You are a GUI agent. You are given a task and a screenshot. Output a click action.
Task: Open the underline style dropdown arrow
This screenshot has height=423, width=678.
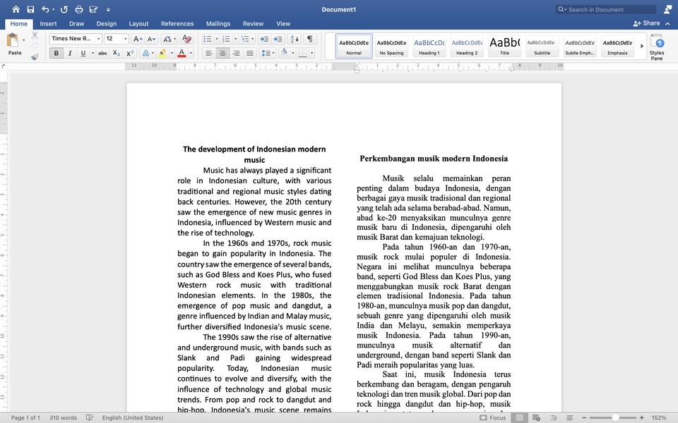click(x=93, y=53)
